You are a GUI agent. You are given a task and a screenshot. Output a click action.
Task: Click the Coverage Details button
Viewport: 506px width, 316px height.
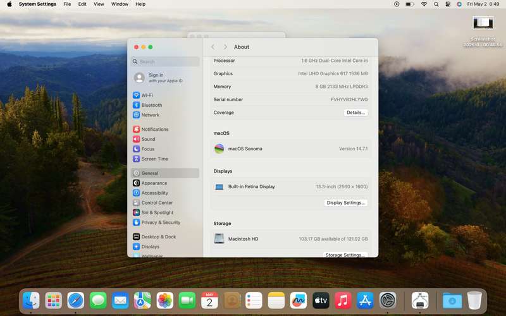tap(355, 112)
